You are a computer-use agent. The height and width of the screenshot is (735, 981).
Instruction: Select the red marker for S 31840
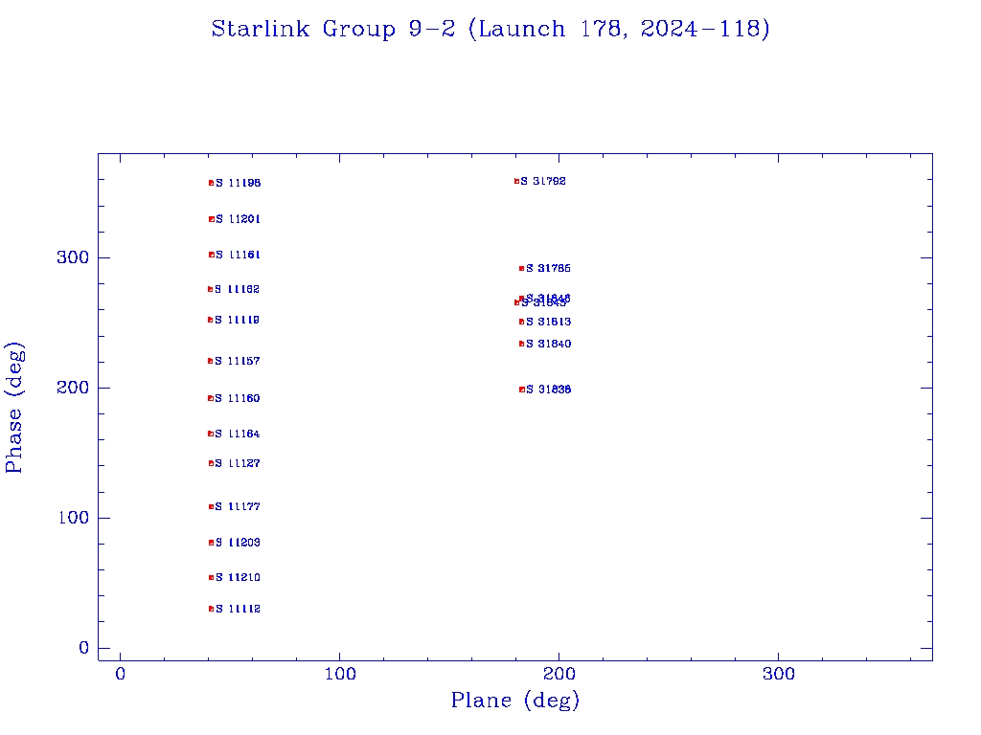click(x=521, y=344)
